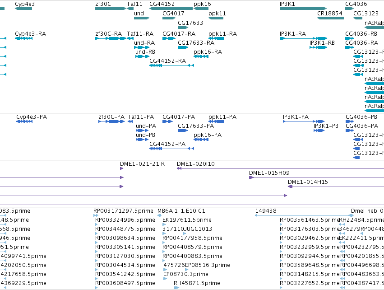Image resolution: width=384 pixels, height=290 pixels.
Task: Click the RP003448775.5prime EST
Action: tap(97, 234)
